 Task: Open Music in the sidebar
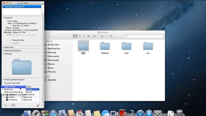[x=51, y=68]
